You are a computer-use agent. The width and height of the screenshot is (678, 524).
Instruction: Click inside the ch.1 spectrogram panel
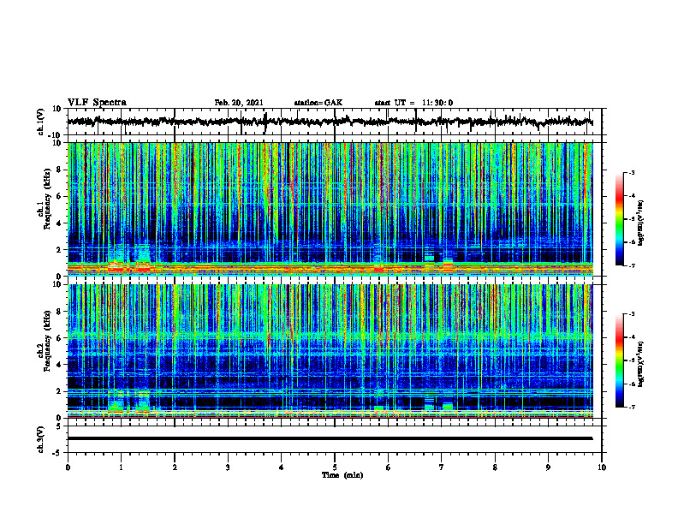(335, 209)
